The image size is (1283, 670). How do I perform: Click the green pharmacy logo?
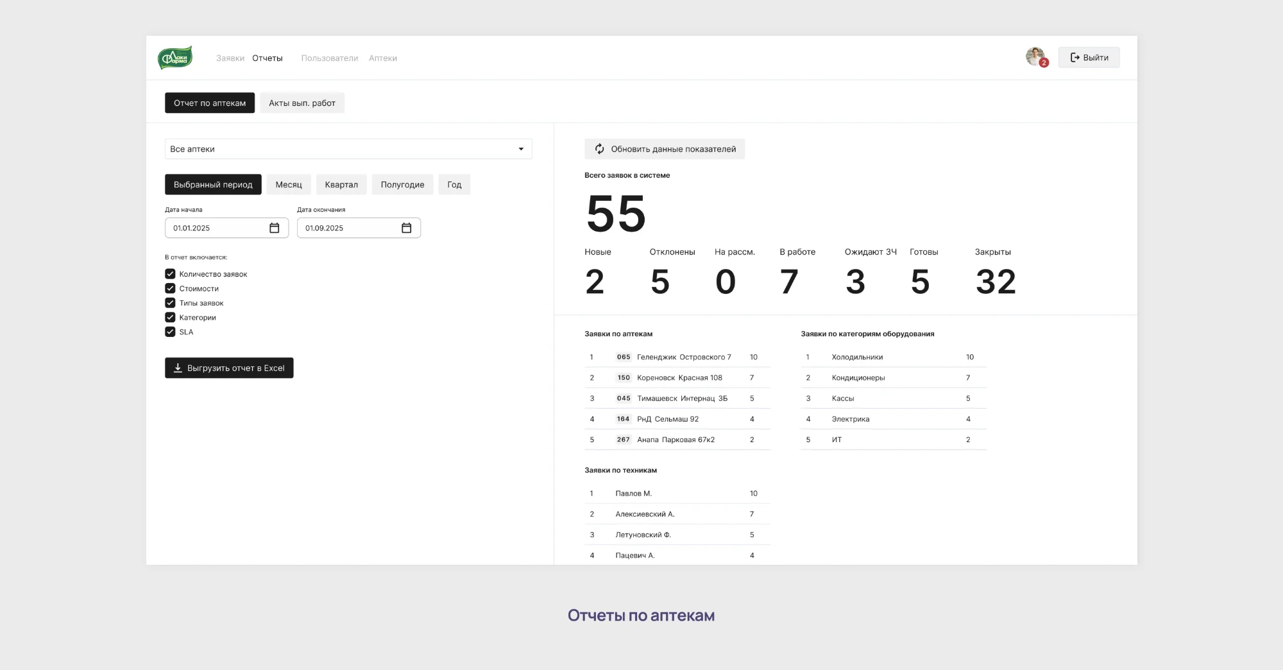point(175,58)
